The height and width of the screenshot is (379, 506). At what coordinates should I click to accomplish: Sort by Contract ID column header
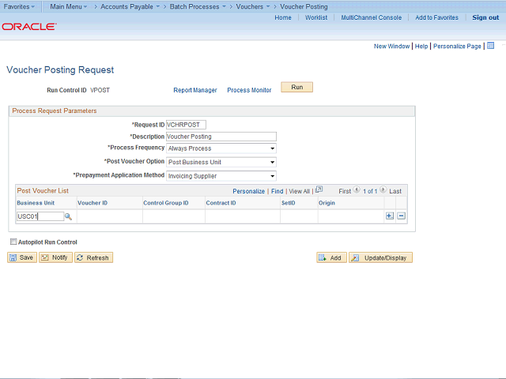click(221, 203)
